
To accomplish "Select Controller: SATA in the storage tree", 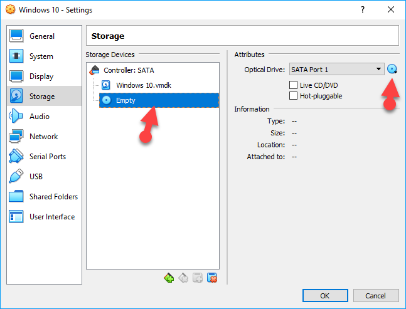I will [128, 70].
